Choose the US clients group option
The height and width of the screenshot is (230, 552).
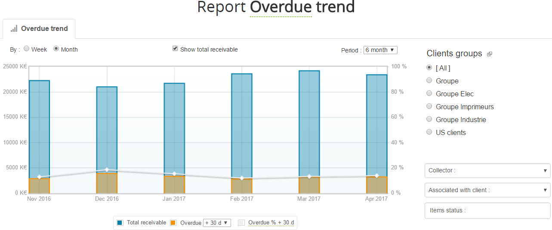click(x=429, y=132)
